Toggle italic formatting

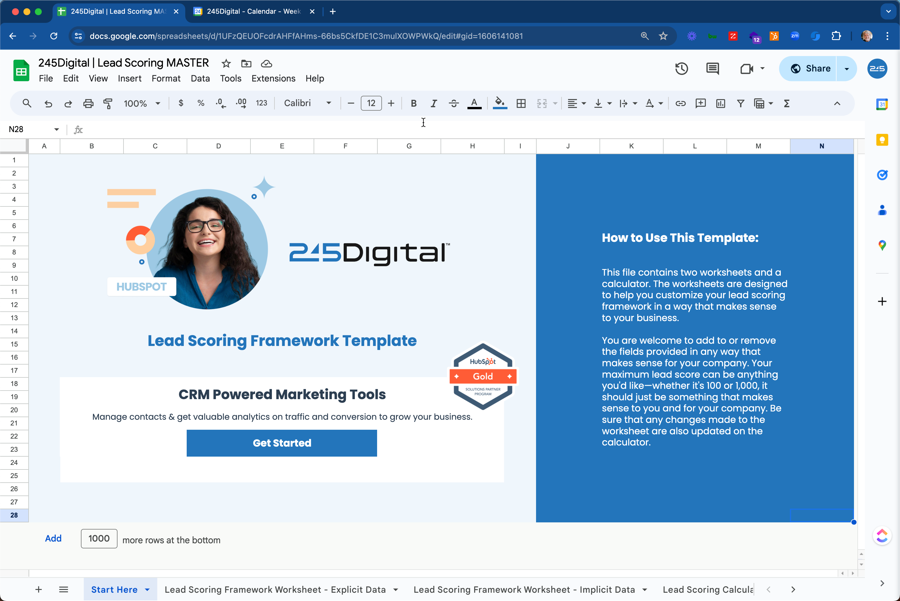click(433, 104)
